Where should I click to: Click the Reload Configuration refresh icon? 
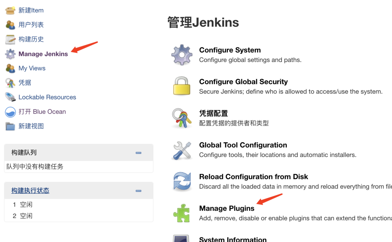point(182,181)
